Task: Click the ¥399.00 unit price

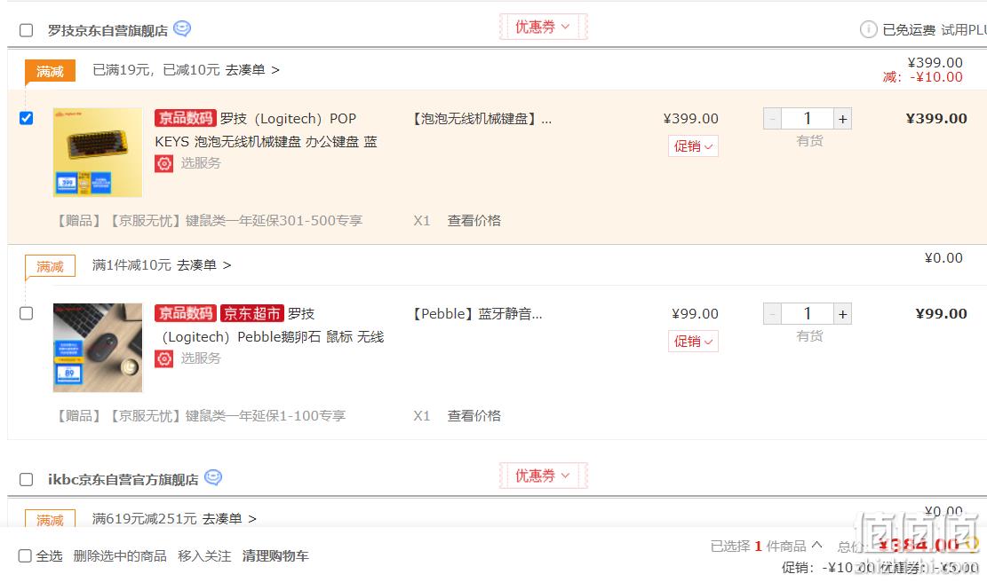Action: [690, 118]
